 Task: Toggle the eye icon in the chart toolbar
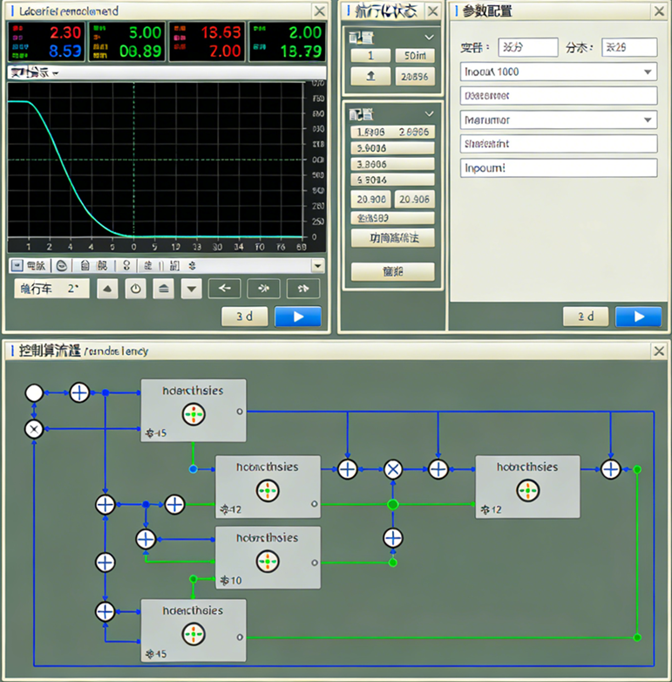pos(62,266)
